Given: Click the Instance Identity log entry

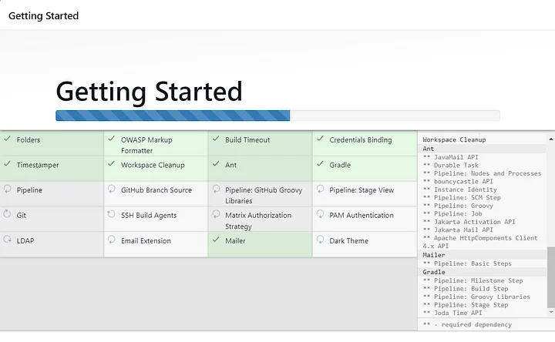Looking at the screenshot, I should [x=459, y=189].
